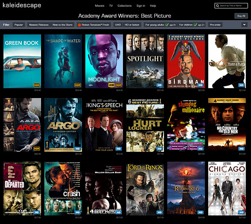
Task: Enable the Newest Releases filter
Action: pos(39,25)
